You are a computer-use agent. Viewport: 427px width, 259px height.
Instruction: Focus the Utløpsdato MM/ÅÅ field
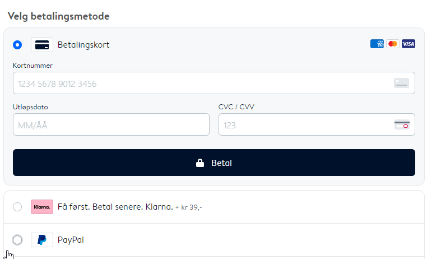coord(111,124)
